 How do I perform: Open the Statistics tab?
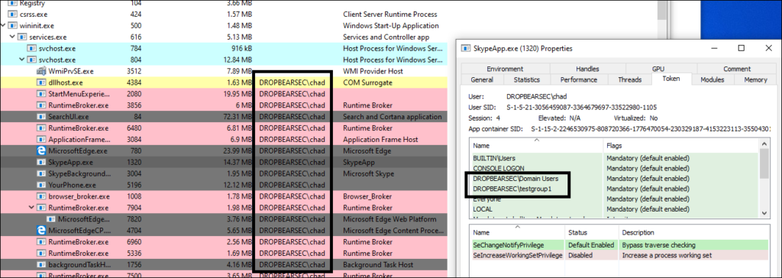[x=527, y=79]
